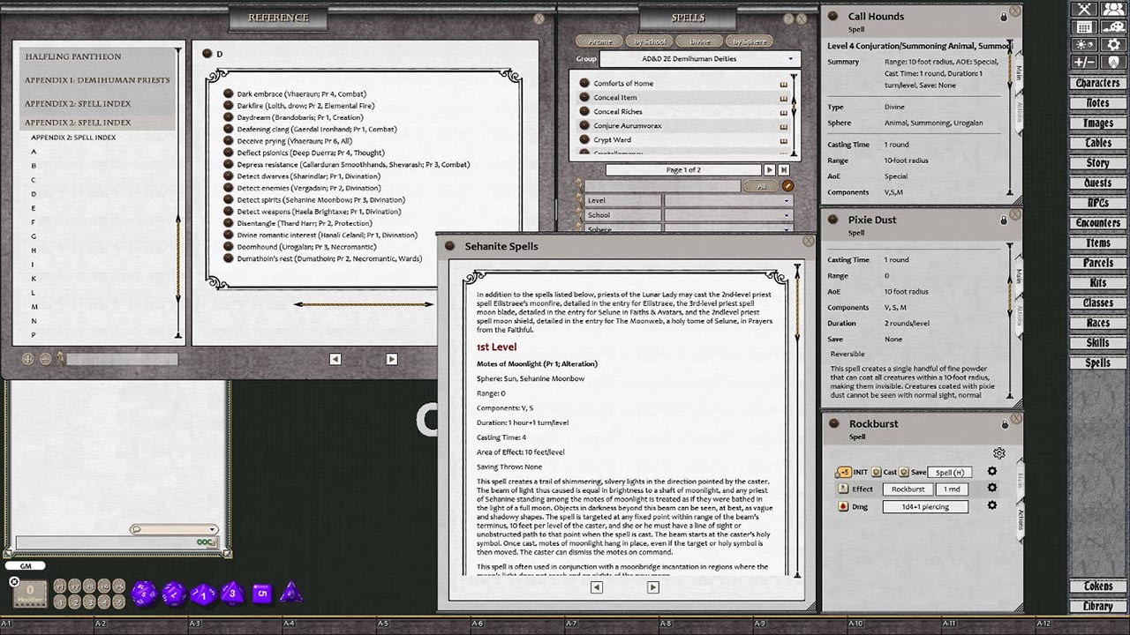Open Rockburst spell settings gear icon
The image size is (1130, 635).
(998, 453)
